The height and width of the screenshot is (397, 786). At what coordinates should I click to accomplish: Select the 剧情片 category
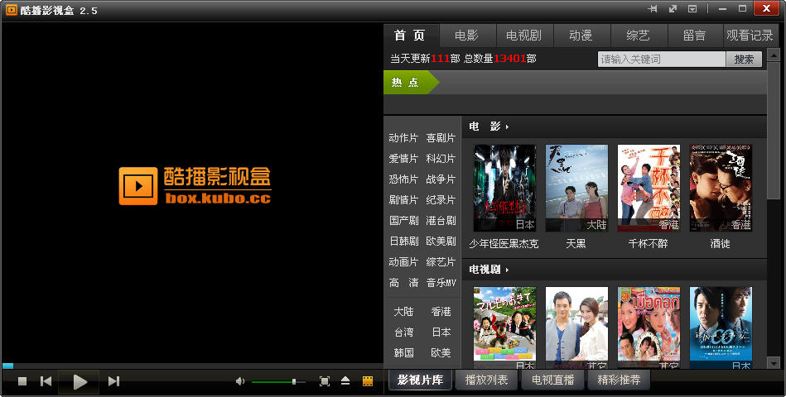click(403, 200)
